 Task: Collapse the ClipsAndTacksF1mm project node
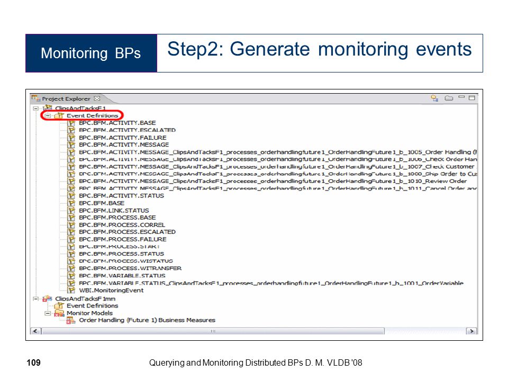pyautogui.click(x=36, y=298)
